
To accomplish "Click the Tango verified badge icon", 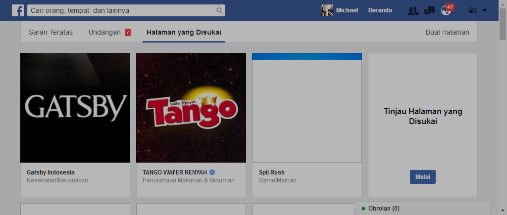I will click(x=212, y=172).
